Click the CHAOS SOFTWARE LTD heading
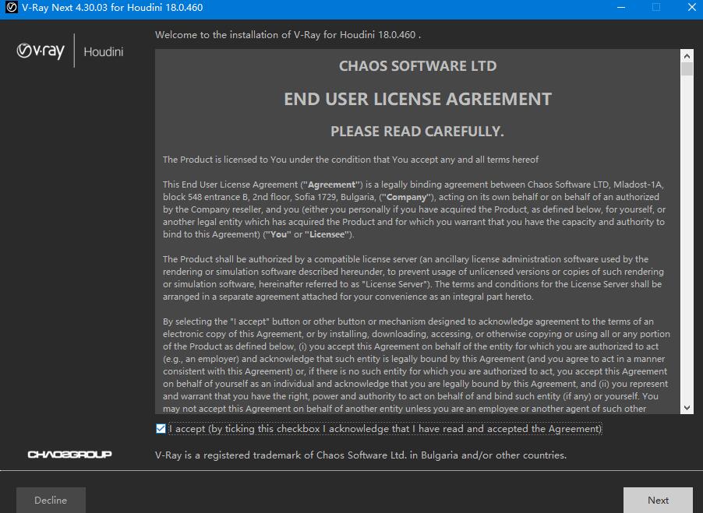Image resolution: width=703 pixels, height=513 pixels. 418,66
